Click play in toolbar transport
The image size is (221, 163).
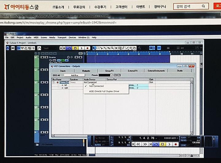(x=81, y=48)
